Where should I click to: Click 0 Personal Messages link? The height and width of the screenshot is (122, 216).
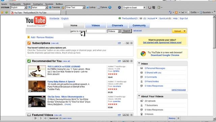[155, 68]
